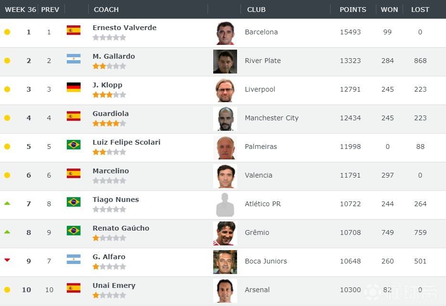The width and height of the screenshot is (446, 306).
Task: Click J. Klopp's portrait photo
Action: (225, 90)
